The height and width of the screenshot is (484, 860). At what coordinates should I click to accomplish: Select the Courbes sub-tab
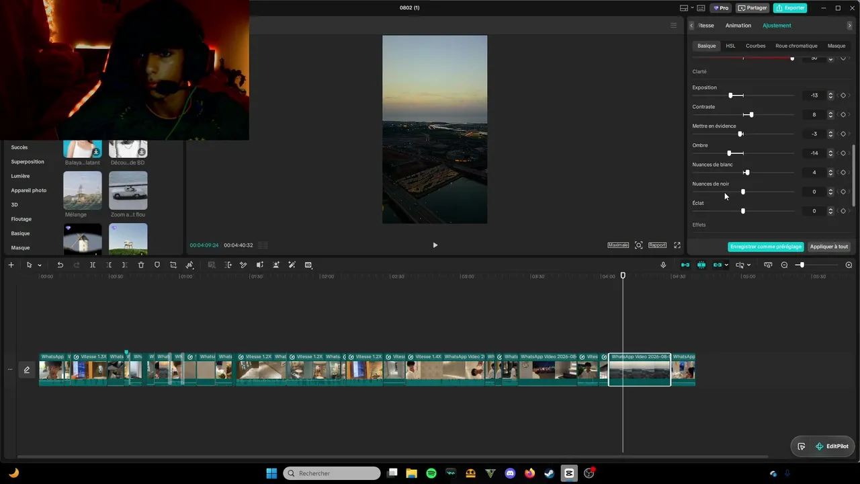[756, 46]
